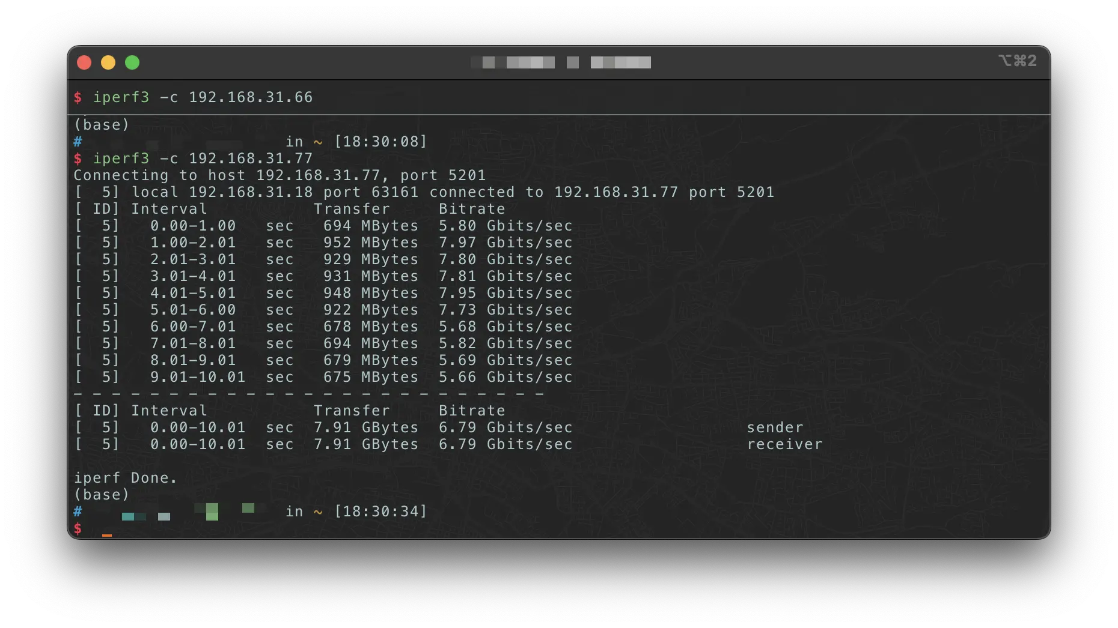
Task: Click the local address 192.168.31.18
Action: [251, 192]
